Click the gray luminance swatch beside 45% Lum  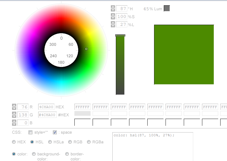pyautogui.click(x=167, y=9)
